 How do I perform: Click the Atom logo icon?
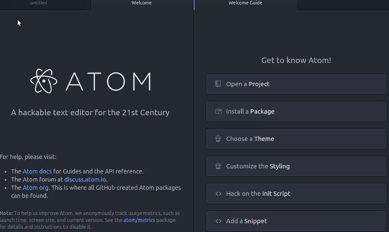pyautogui.click(x=44, y=81)
